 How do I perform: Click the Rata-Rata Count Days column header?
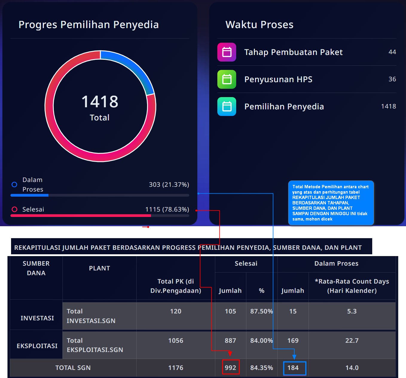tap(352, 286)
